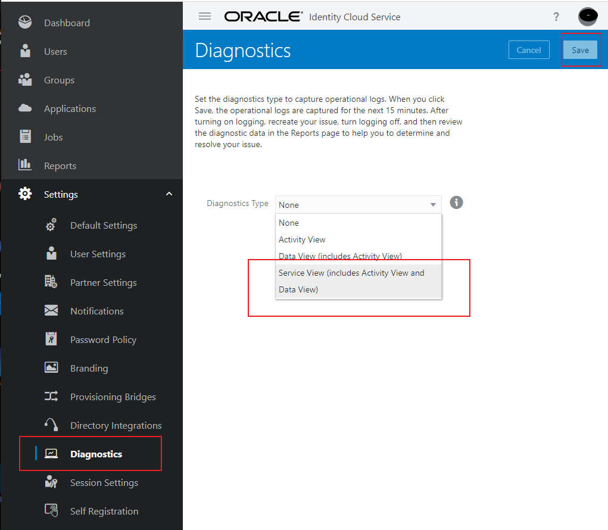608x530 pixels.
Task: Click the Dashboard gauge icon
Action: 25,22
